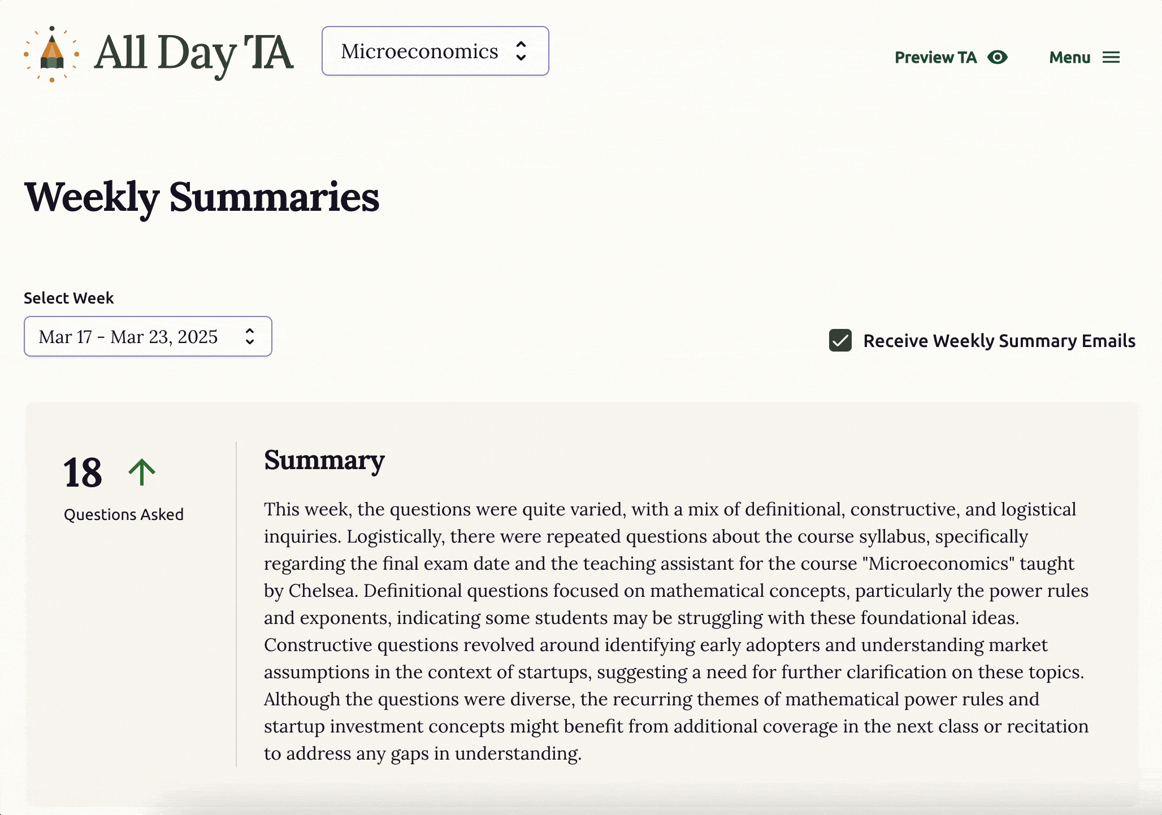Click the hamburger menu icon
This screenshot has width=1162, height=815.
point(1111,57)
